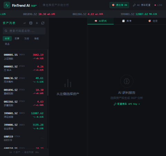
Task: Open the database icon in asset list header
Action: pyautogui.click(x=31, y=23)
